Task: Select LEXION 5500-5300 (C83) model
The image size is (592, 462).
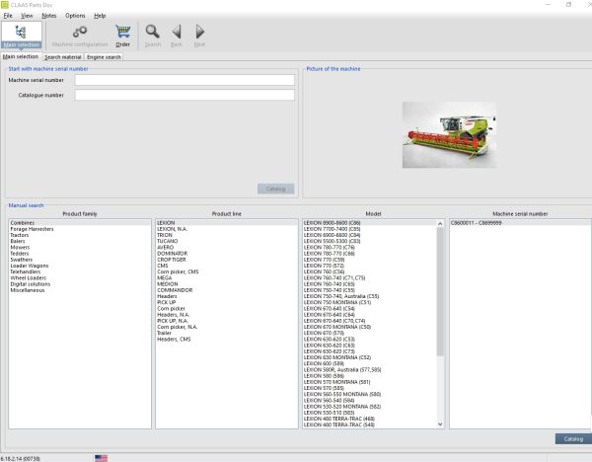Action: 370,241
